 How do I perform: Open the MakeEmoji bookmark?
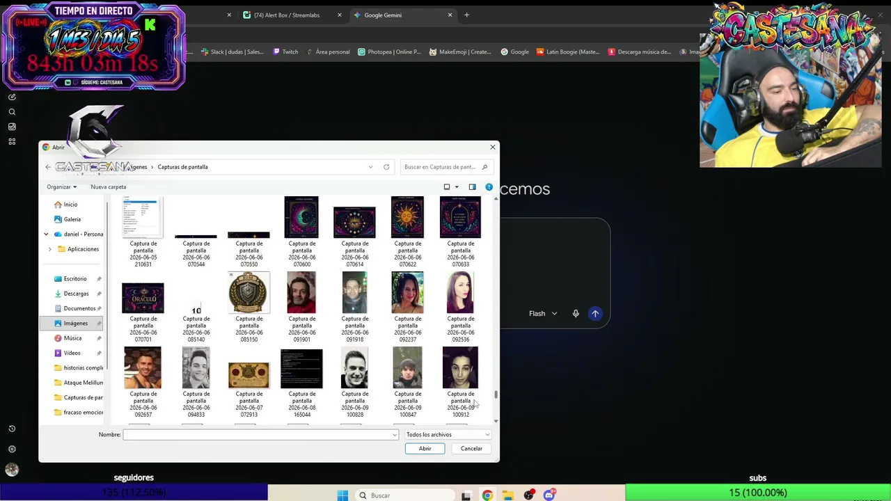pos(460,51)
